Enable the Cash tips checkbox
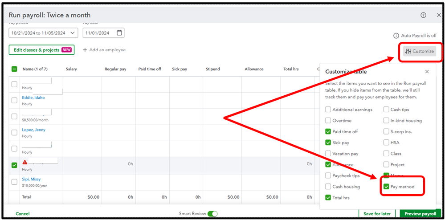 [x=386, y=110]
